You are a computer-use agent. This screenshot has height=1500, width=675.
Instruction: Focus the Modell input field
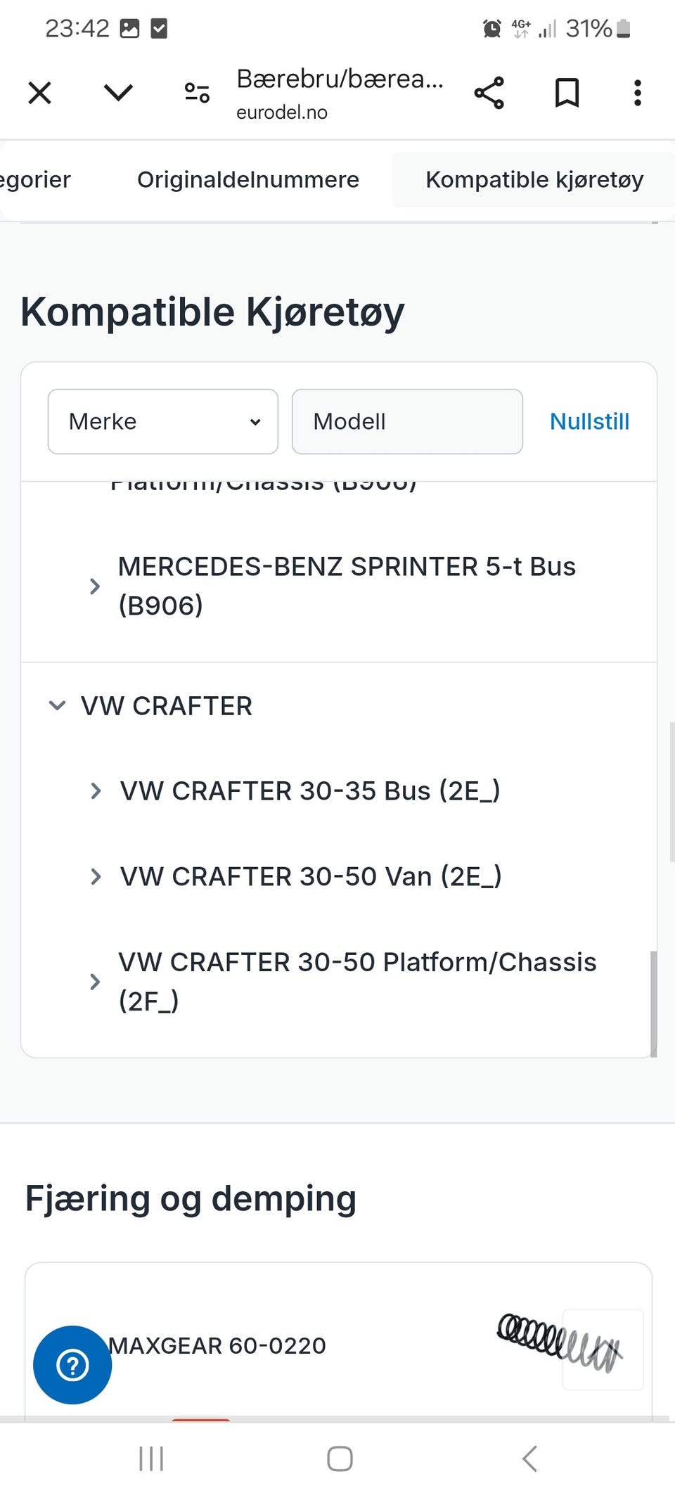[407, 422]
